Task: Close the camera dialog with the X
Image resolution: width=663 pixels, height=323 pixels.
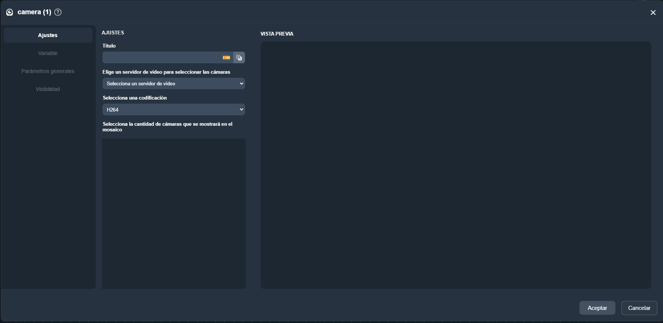Action: point(653,13)
